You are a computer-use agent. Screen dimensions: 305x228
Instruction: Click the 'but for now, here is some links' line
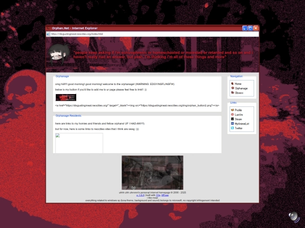click(x=97, y=129)
